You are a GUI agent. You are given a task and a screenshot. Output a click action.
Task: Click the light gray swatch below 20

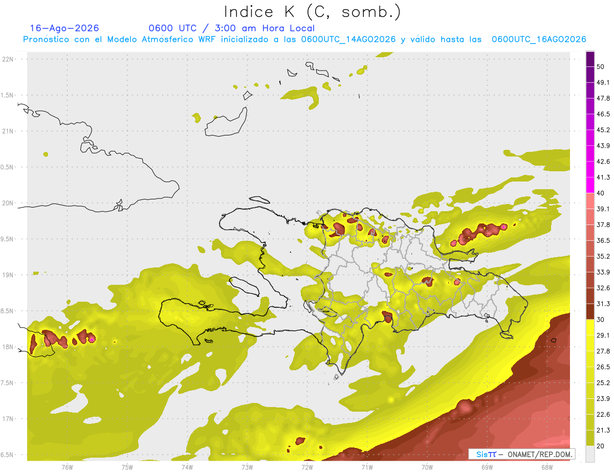[x=590, y=454]
